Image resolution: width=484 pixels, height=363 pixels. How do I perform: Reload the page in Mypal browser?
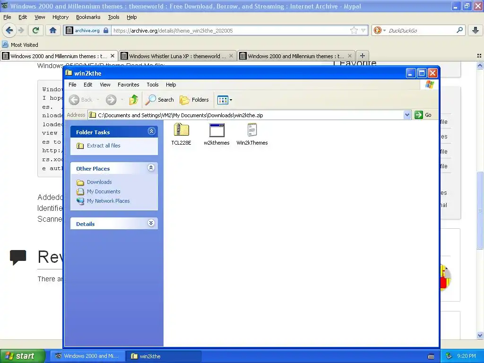point(36,30)
